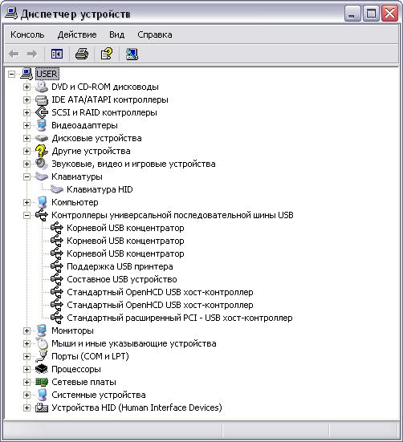403x442 pixels.
Task: Select Составное USB устройство
Action: click(x=122, y=279)
